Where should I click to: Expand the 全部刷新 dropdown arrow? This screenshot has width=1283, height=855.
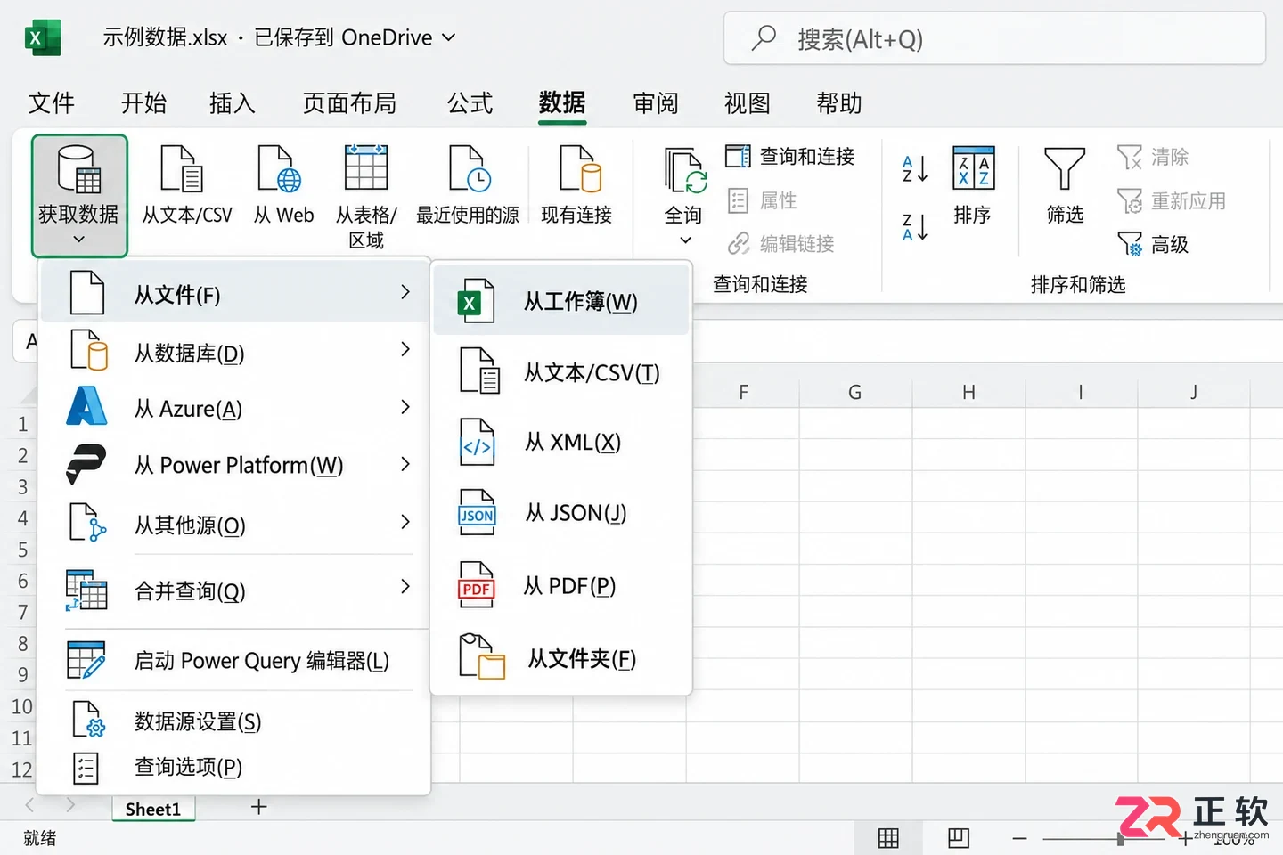pos(685,240)
